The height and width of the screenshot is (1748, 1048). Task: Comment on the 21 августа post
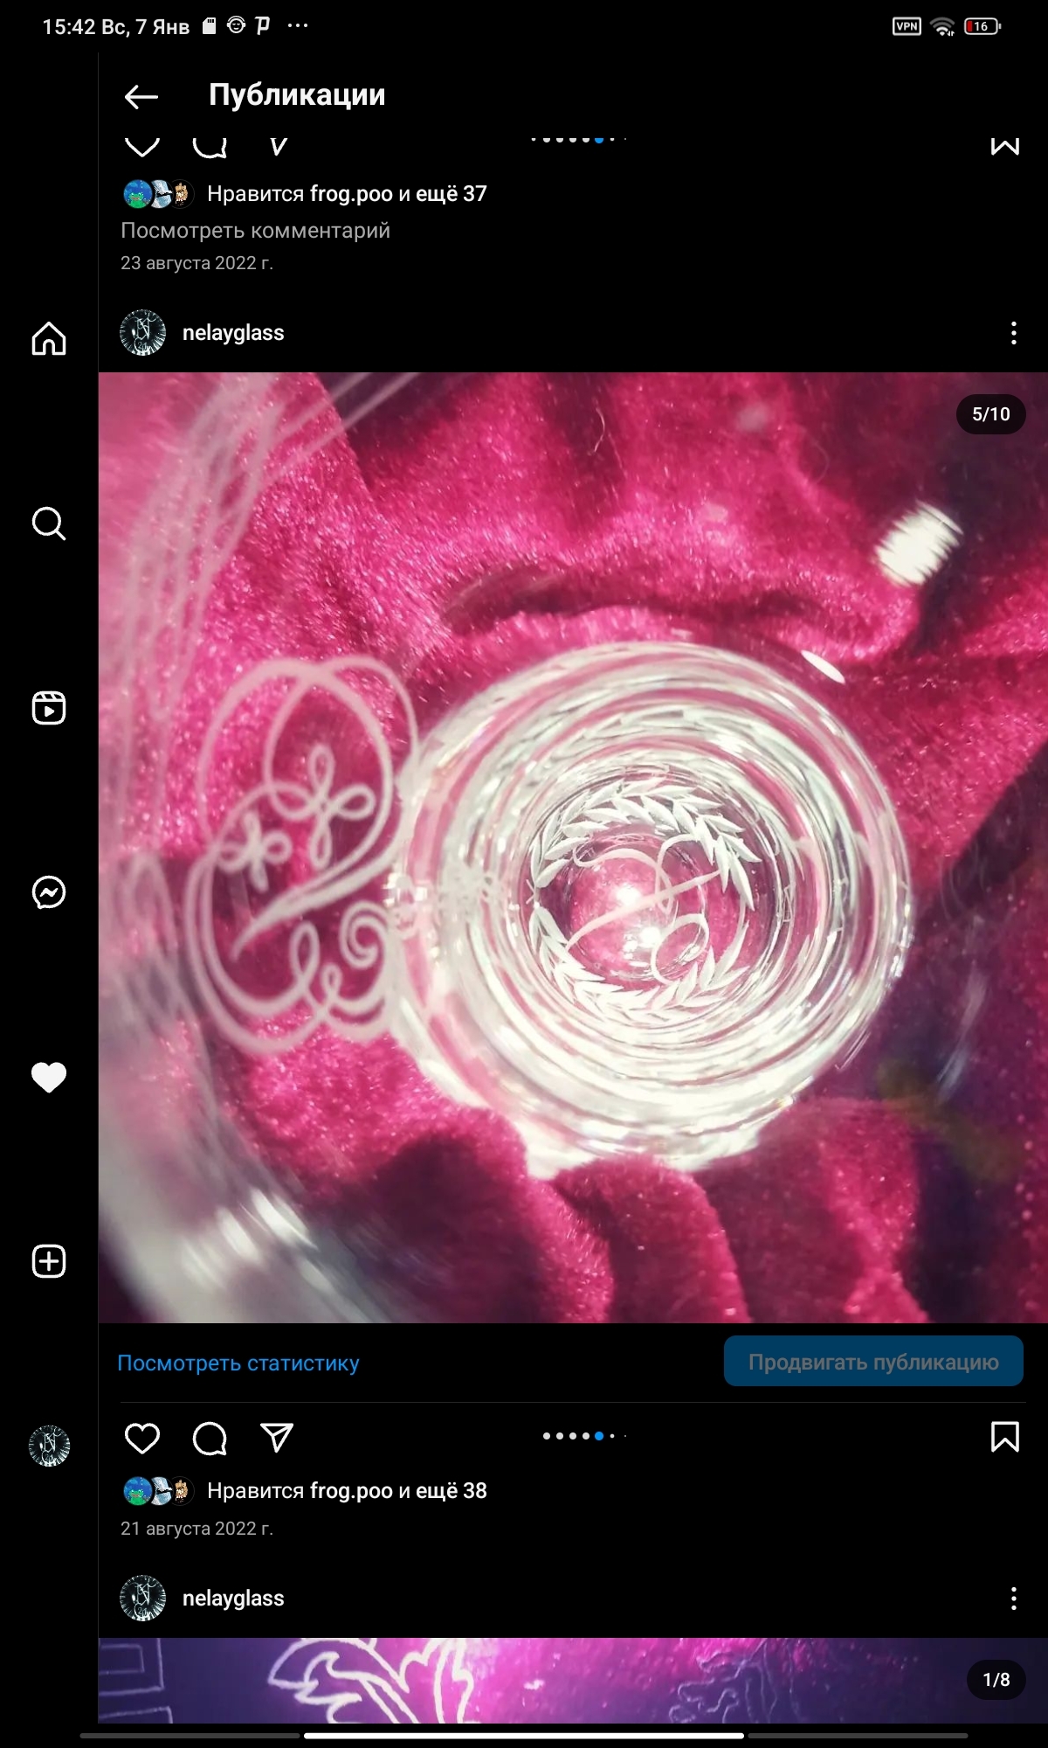coord(210,1438)
